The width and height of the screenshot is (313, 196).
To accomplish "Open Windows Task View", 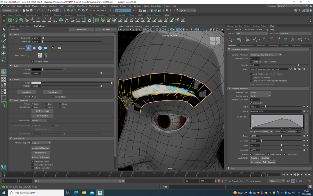I will pyautogui.click(x=68, y=193).
